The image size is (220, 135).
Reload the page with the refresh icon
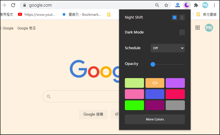13,5
